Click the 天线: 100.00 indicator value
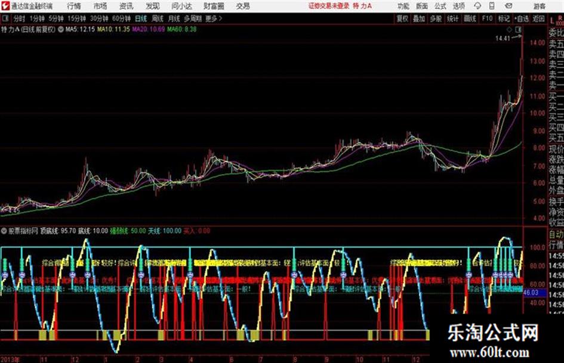Image resolution: width=564 pixels, height=363 pixels. [165, 231]
